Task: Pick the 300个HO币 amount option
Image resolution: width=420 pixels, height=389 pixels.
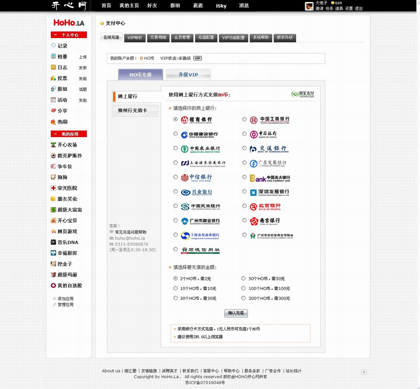Action: point(243,298)
